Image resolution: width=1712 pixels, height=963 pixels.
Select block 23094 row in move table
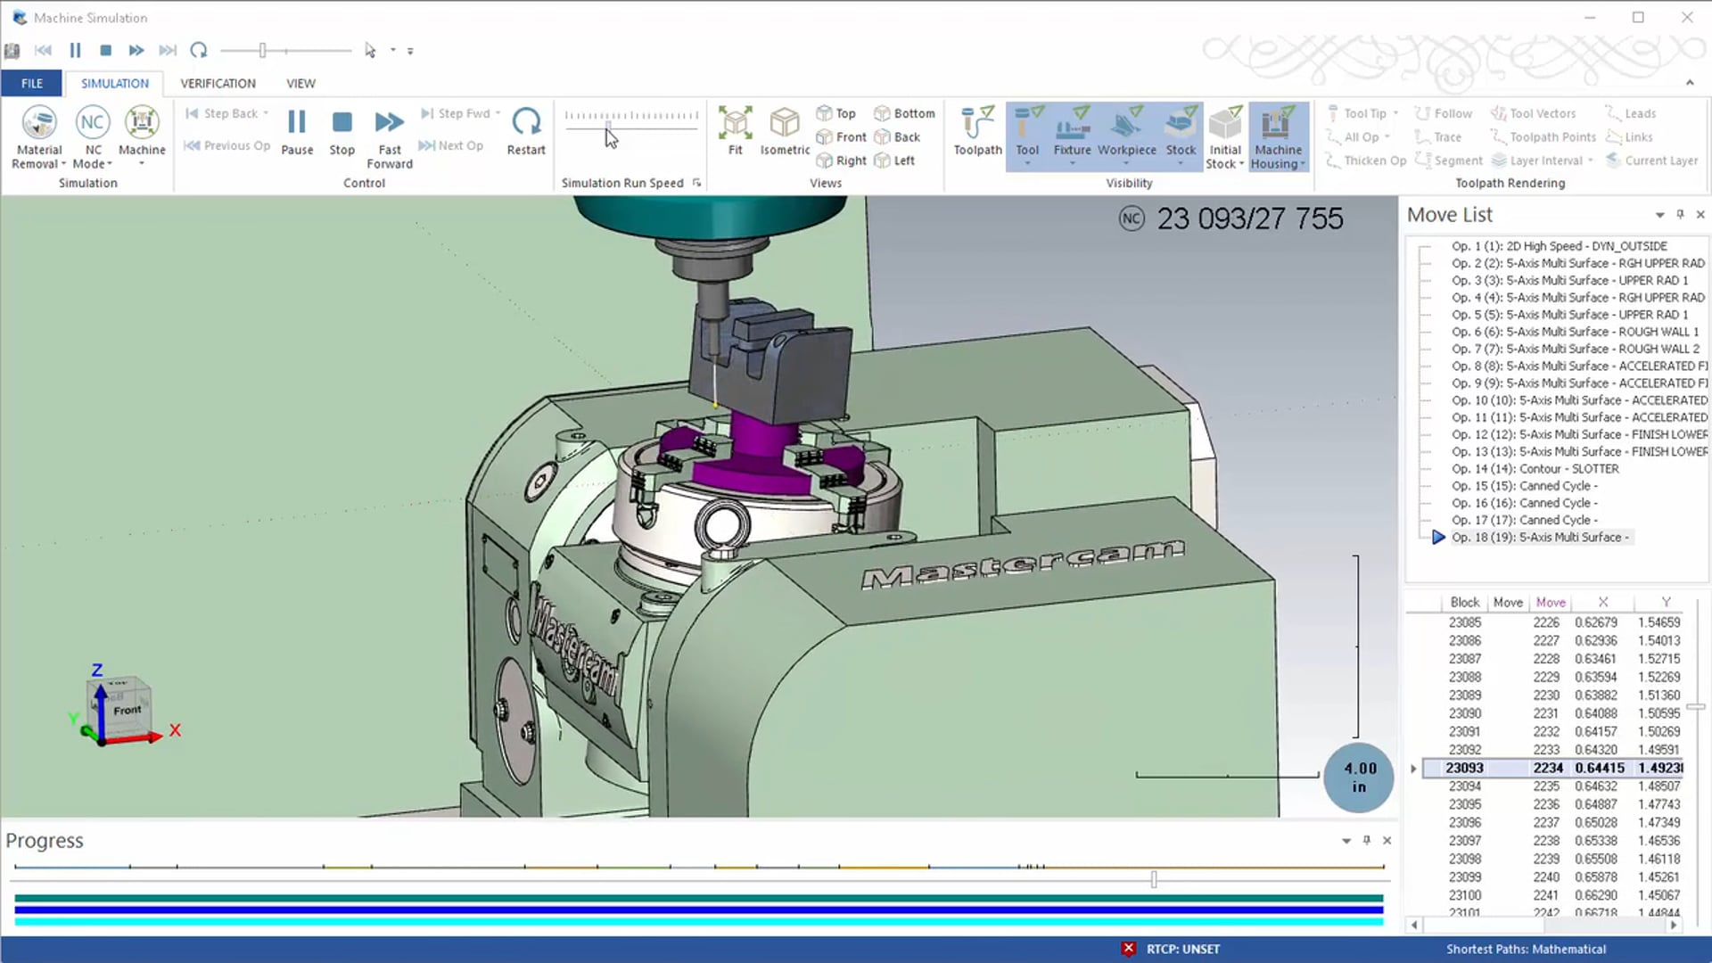tap(1553, 786)
